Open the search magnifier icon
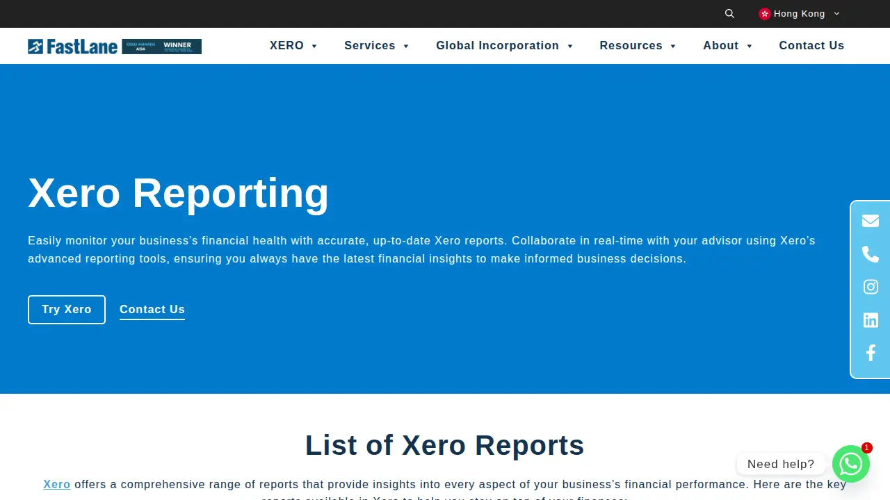 click(x=729, y=14)
